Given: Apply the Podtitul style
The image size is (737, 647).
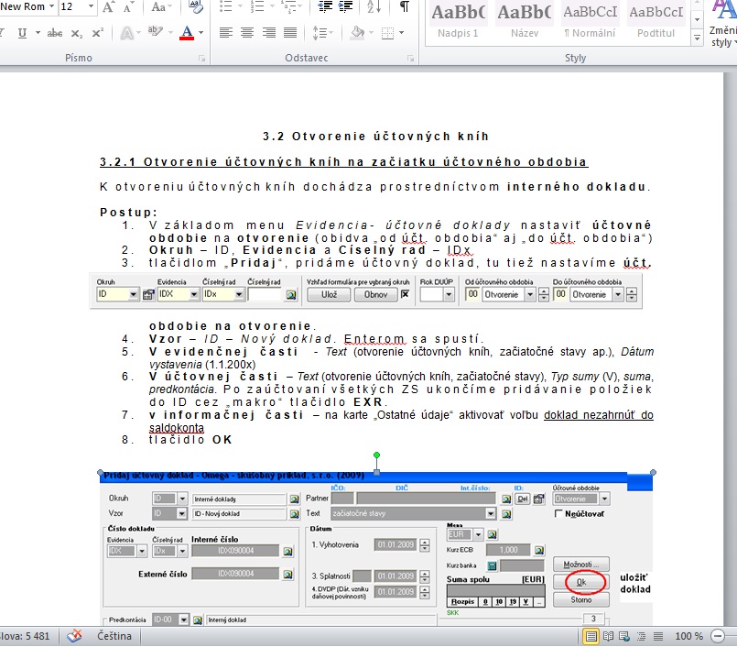Looking at the screenshot, I should 656,22.
